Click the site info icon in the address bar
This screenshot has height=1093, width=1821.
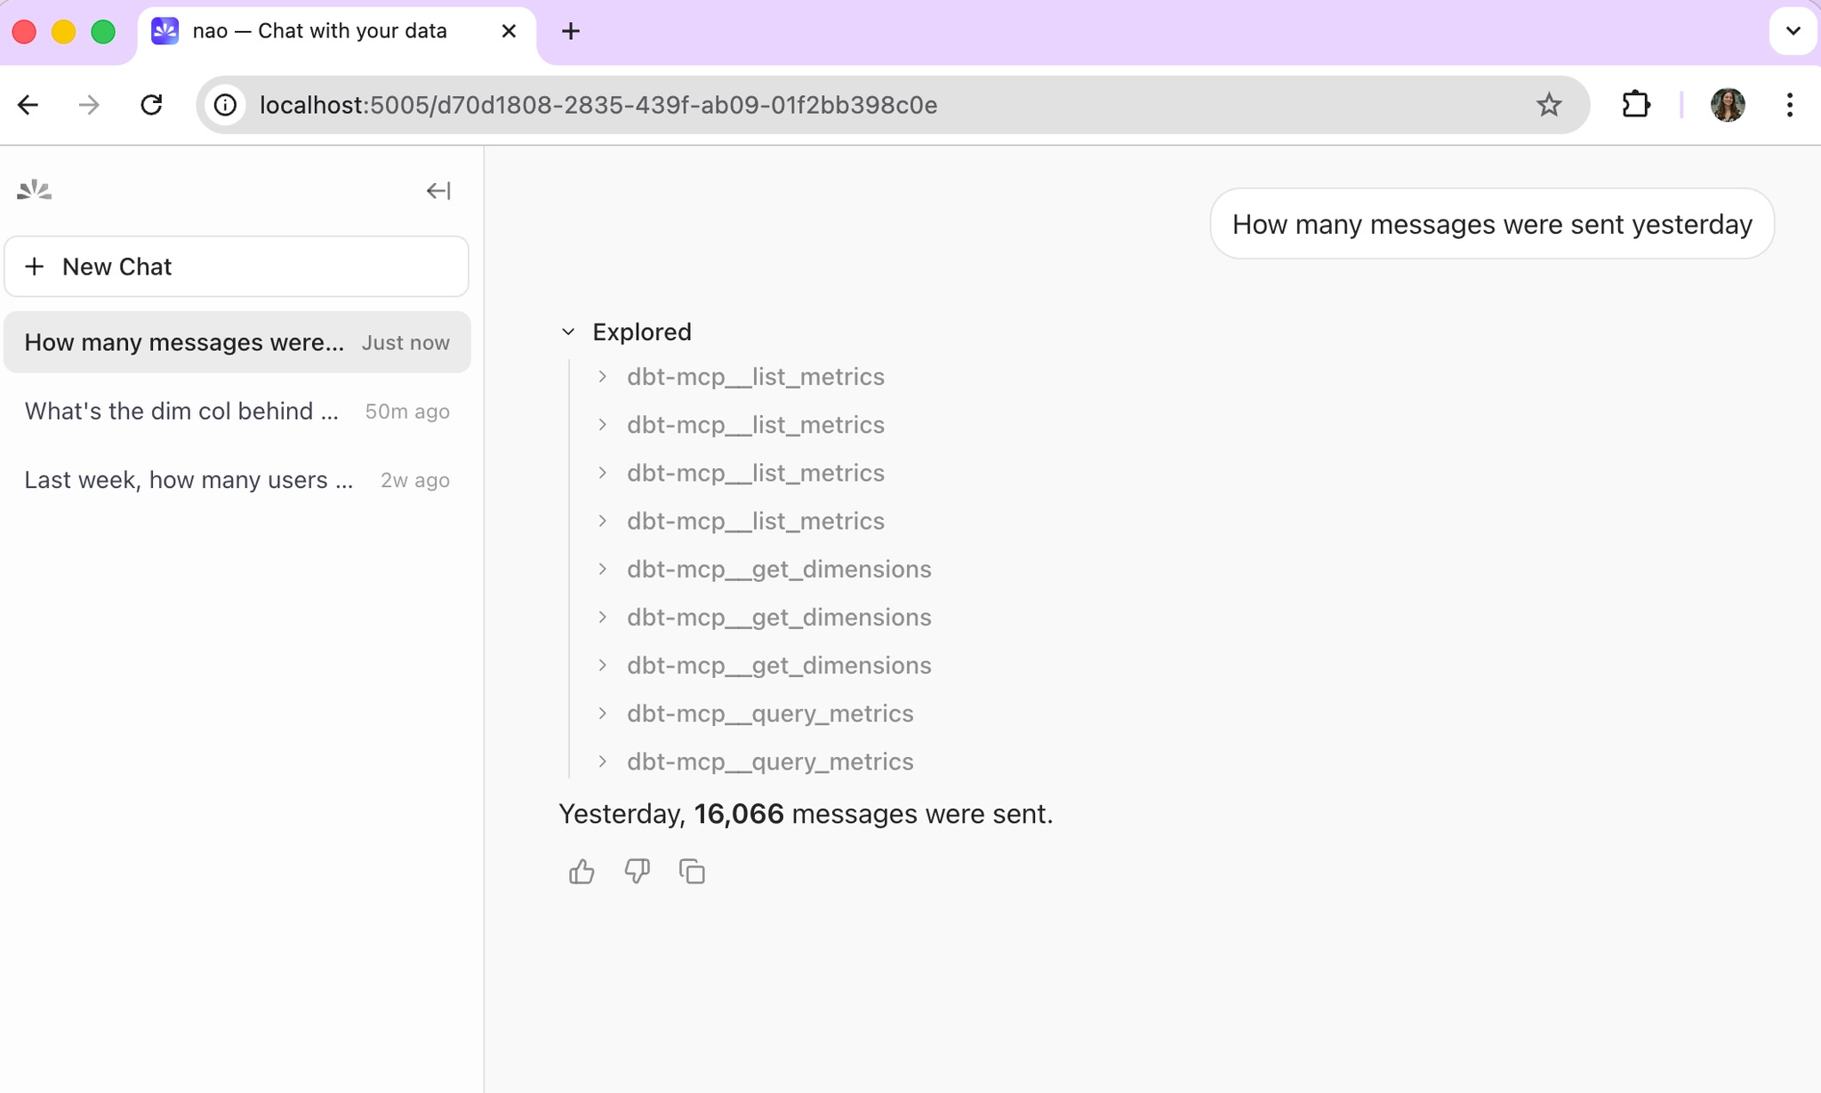pos(225,104)
